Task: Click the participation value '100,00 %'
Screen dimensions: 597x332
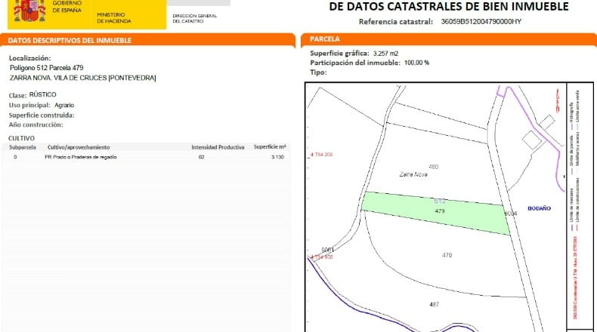Action: [416, 63]
